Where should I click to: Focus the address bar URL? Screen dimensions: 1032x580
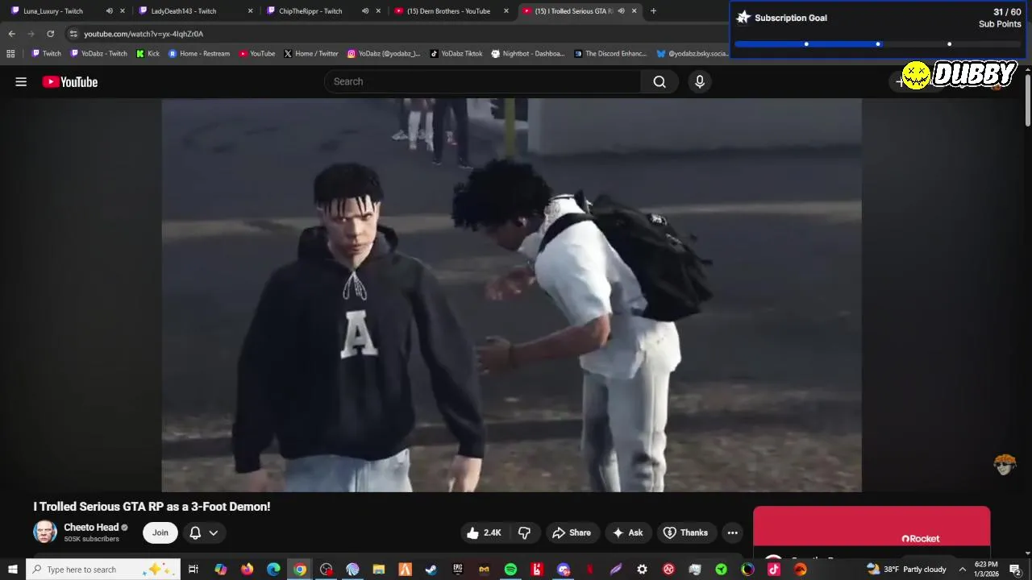144,34
